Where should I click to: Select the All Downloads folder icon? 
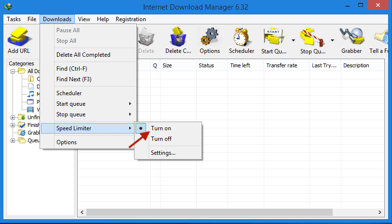click(x=22, y=71)
